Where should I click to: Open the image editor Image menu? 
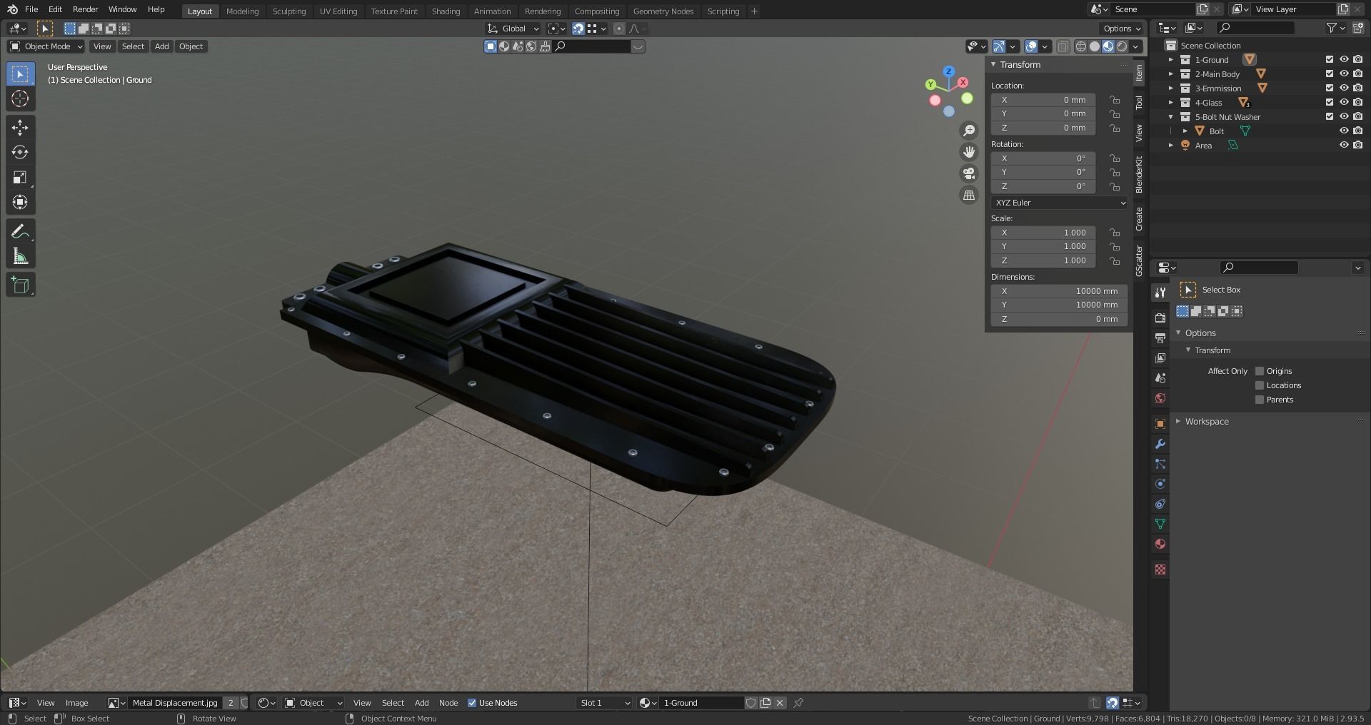pos(76,703)
